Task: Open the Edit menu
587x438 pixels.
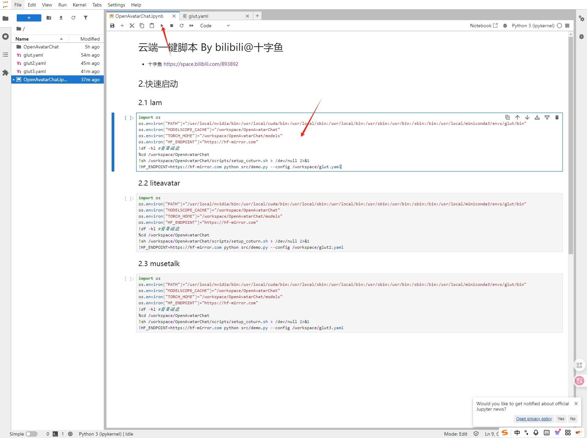Action: tap(32, 5)
